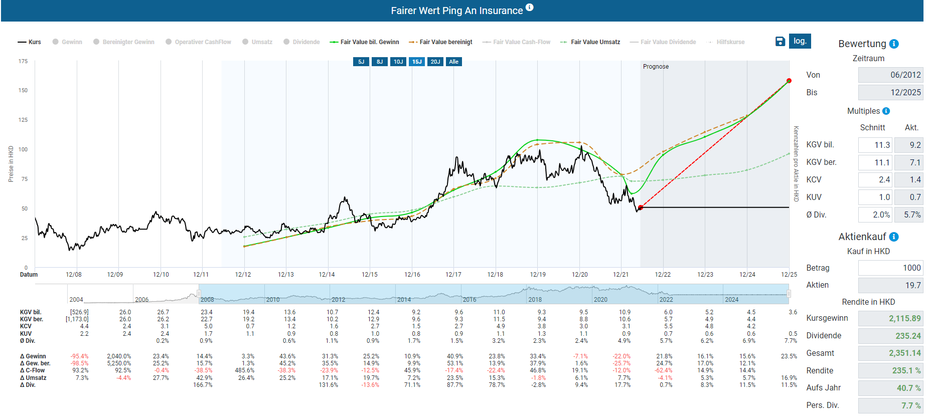
Task: Click the Betrag input field
Action: pos(890,268)
